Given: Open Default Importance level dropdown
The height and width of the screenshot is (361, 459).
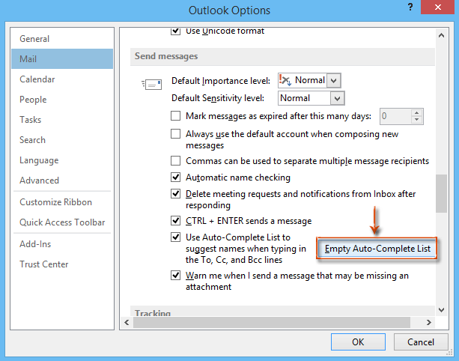Looking at the screenshot, I should pyautogui.click(x=334, y=81).
